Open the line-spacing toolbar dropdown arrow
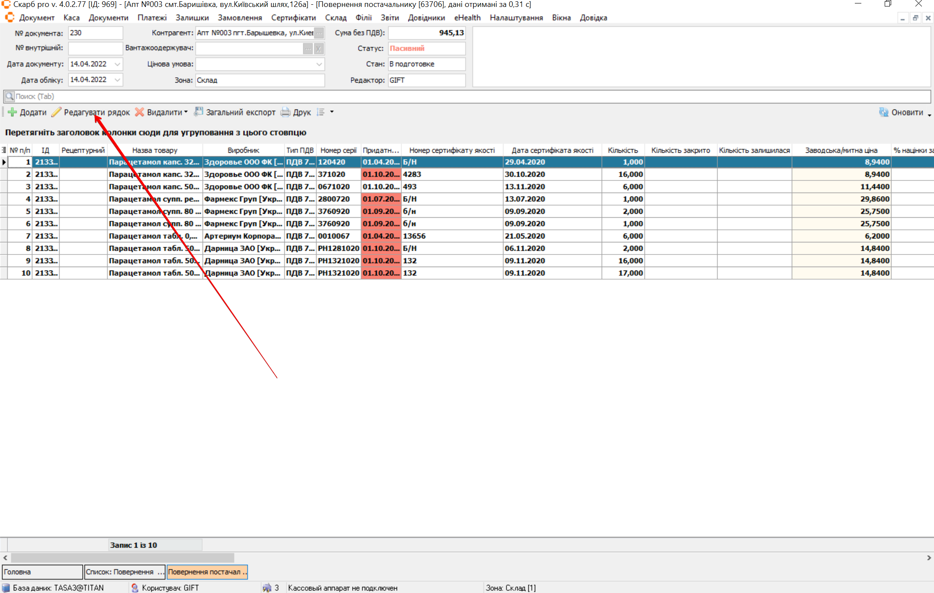This screenshot has height=593, width=934. pyautogui.click(x=332, y=112)
